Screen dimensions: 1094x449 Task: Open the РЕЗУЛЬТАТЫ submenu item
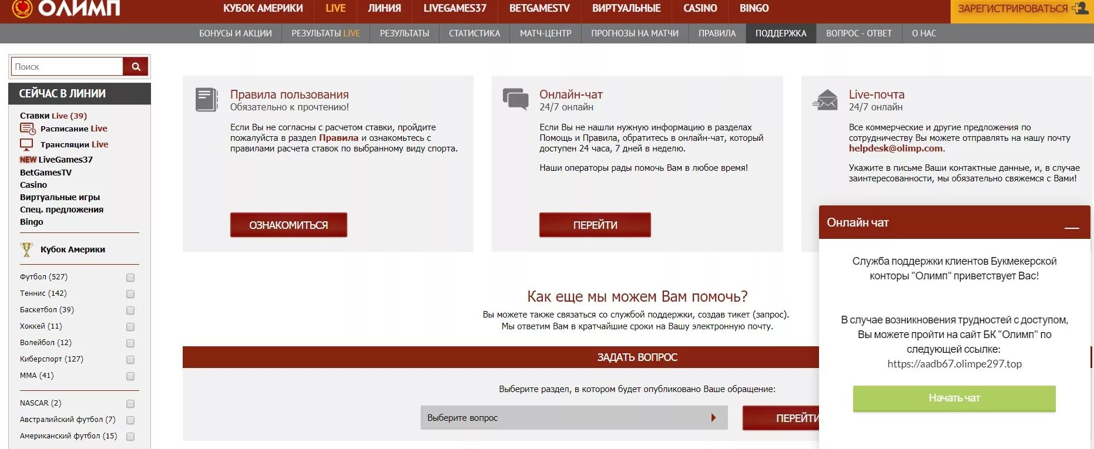click(x=404, y=33)
